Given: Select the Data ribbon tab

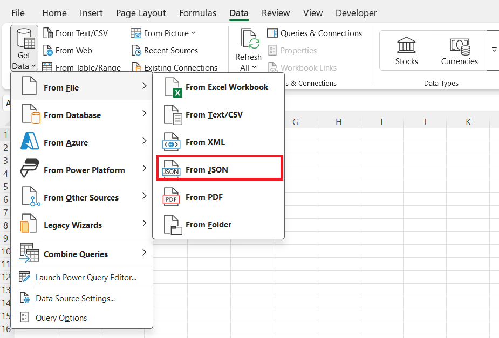Looking at the screenshot, I should tap(239, 13).
